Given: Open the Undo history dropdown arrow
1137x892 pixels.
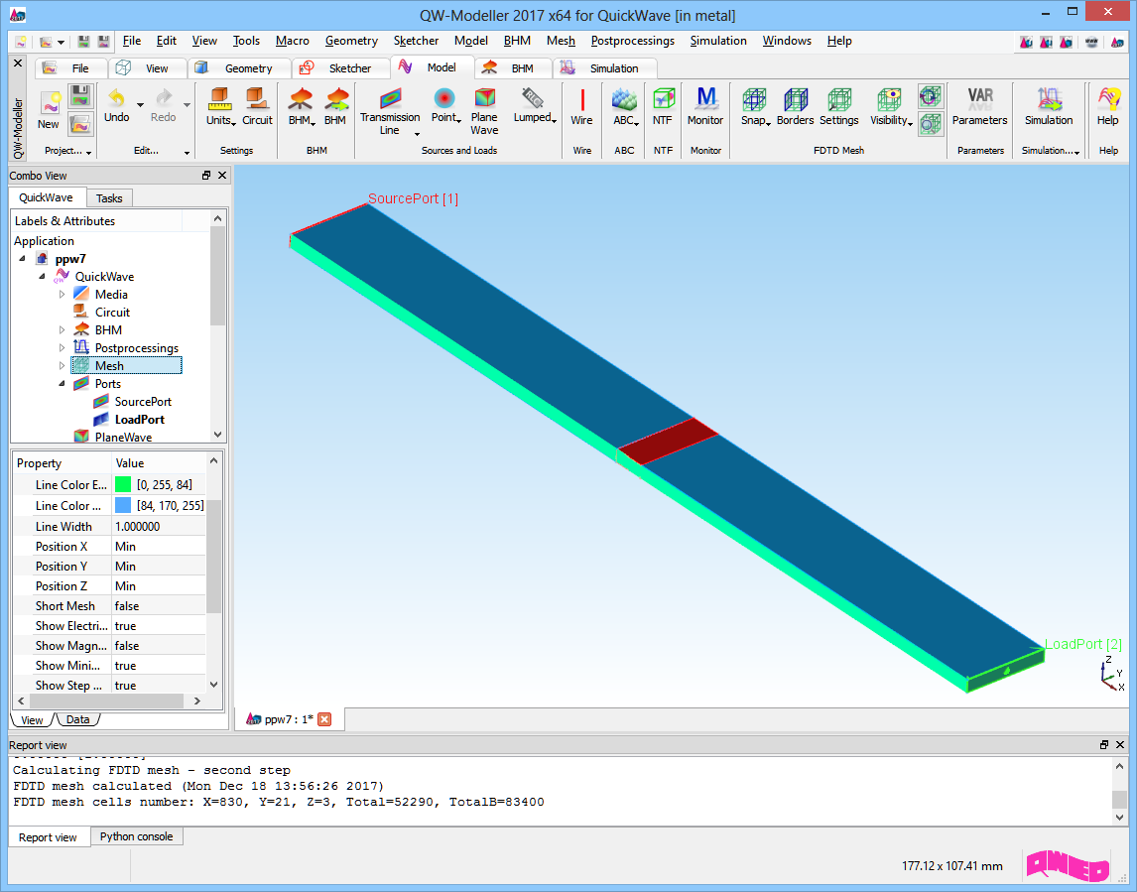Looking at the screenshot, I should pos(140,105).
